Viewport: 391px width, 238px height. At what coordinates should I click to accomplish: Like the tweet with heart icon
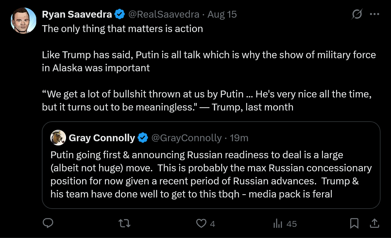(x=201, y=223)
